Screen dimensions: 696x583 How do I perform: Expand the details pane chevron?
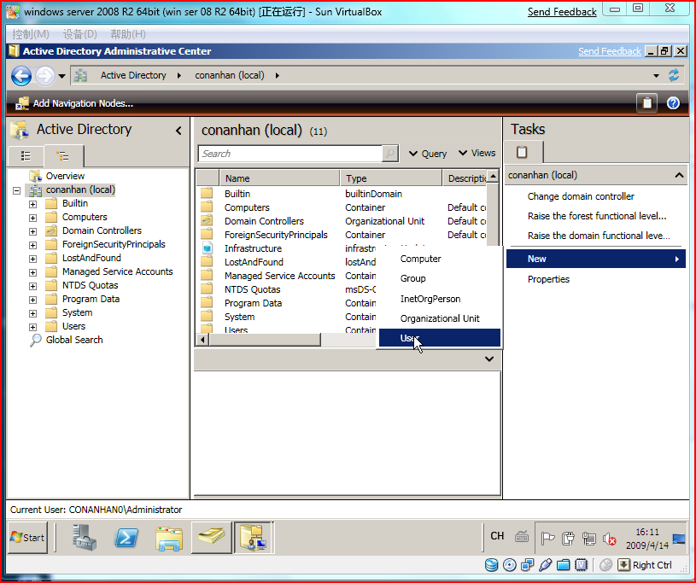(489, 359)
